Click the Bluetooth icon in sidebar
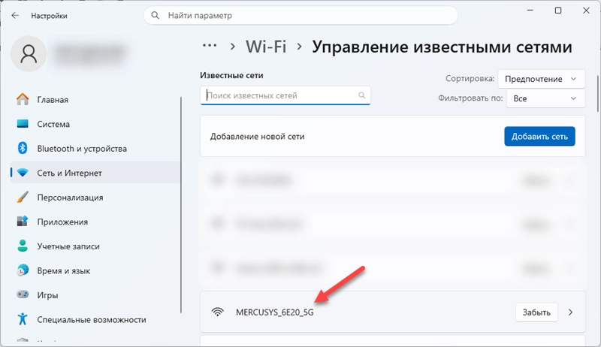This screenshot has height=347, width=601. [x=23, y=148]
